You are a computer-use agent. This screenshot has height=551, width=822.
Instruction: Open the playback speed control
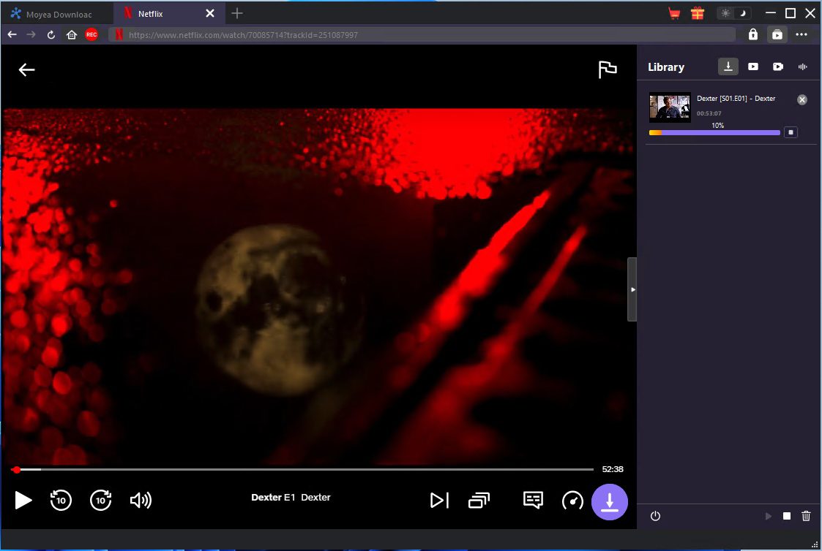coord(572,500)
